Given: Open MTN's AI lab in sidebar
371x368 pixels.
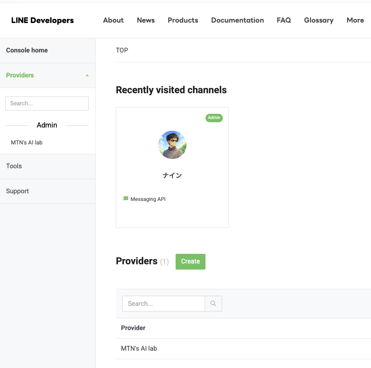Looking at the screenshot, I should [x=27, y=142].
